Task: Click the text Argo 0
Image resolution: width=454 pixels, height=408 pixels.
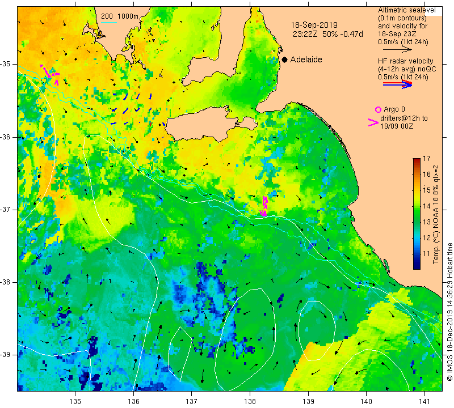Action: point(394,109)
